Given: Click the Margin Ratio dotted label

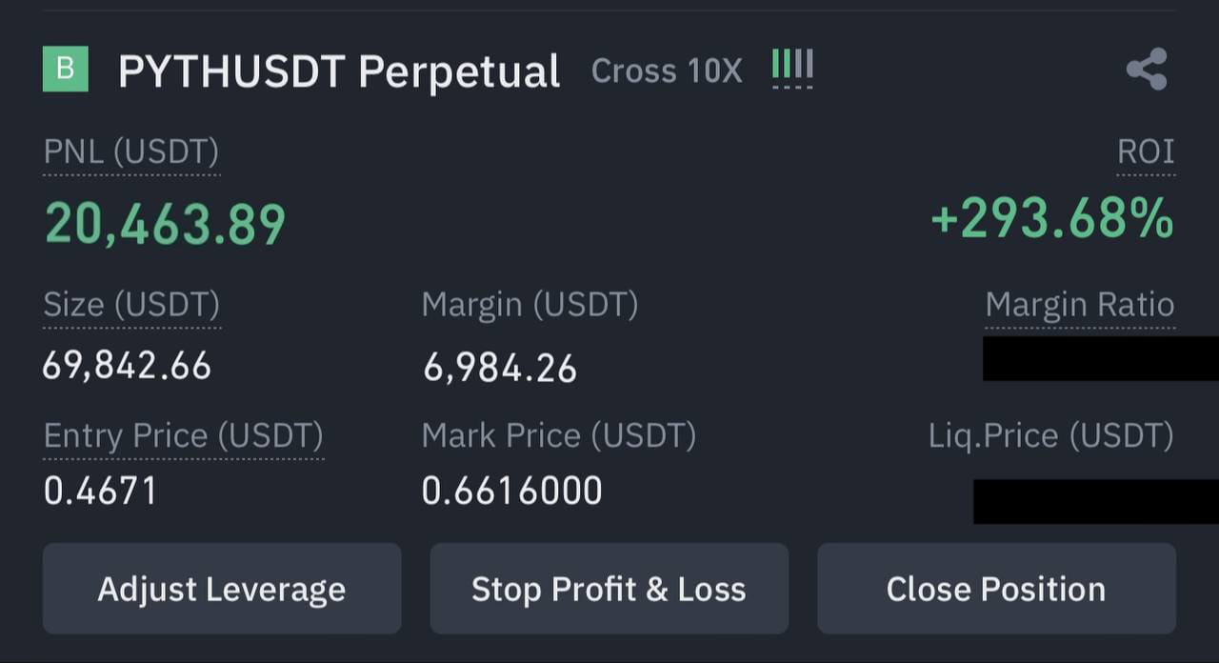Looking at the screenshot, I should [1080, 304].
